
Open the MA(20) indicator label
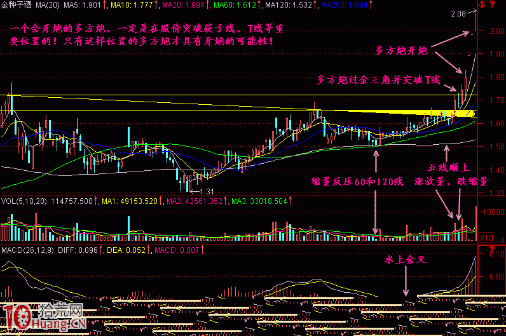(x=48, y=5)
